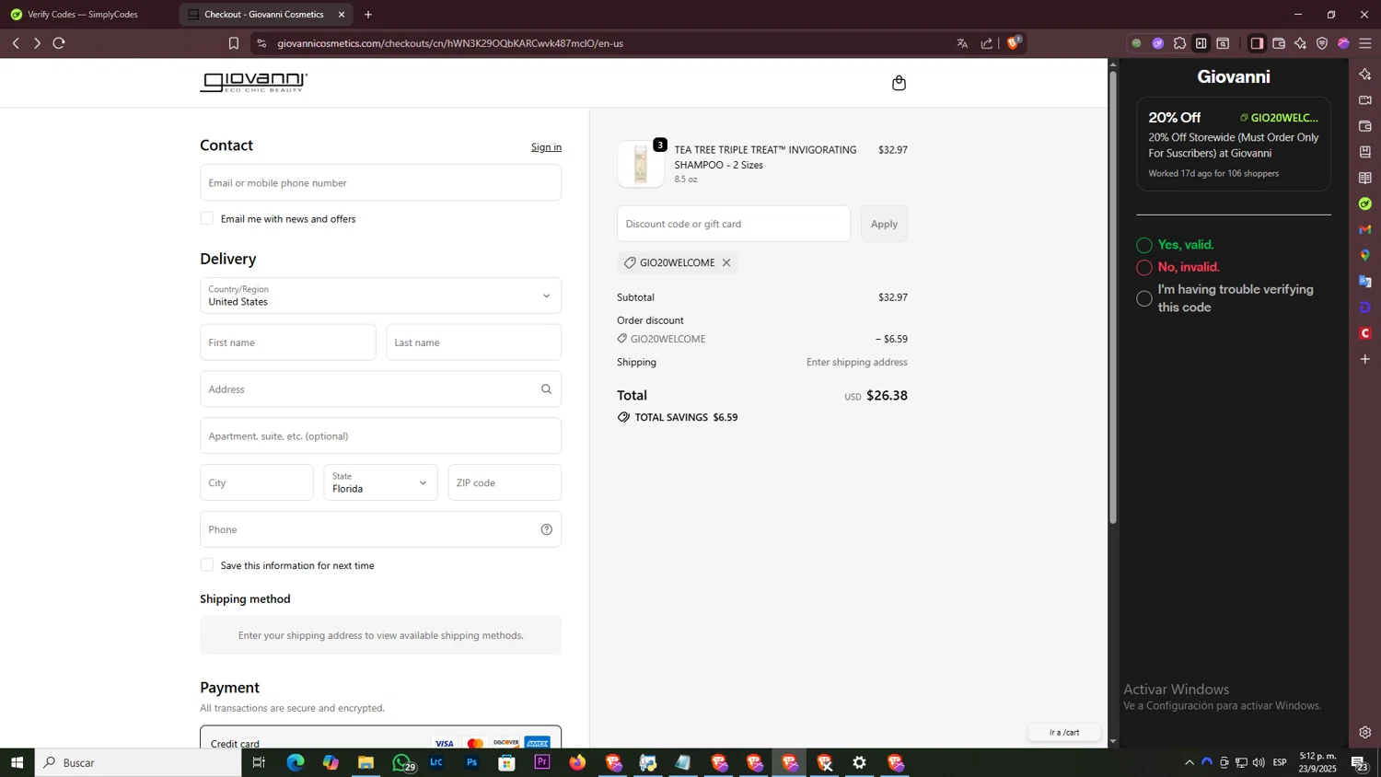Select I'm having trouble verifying option
The image size is (1381, 777).
click(x=1144, y=298)
